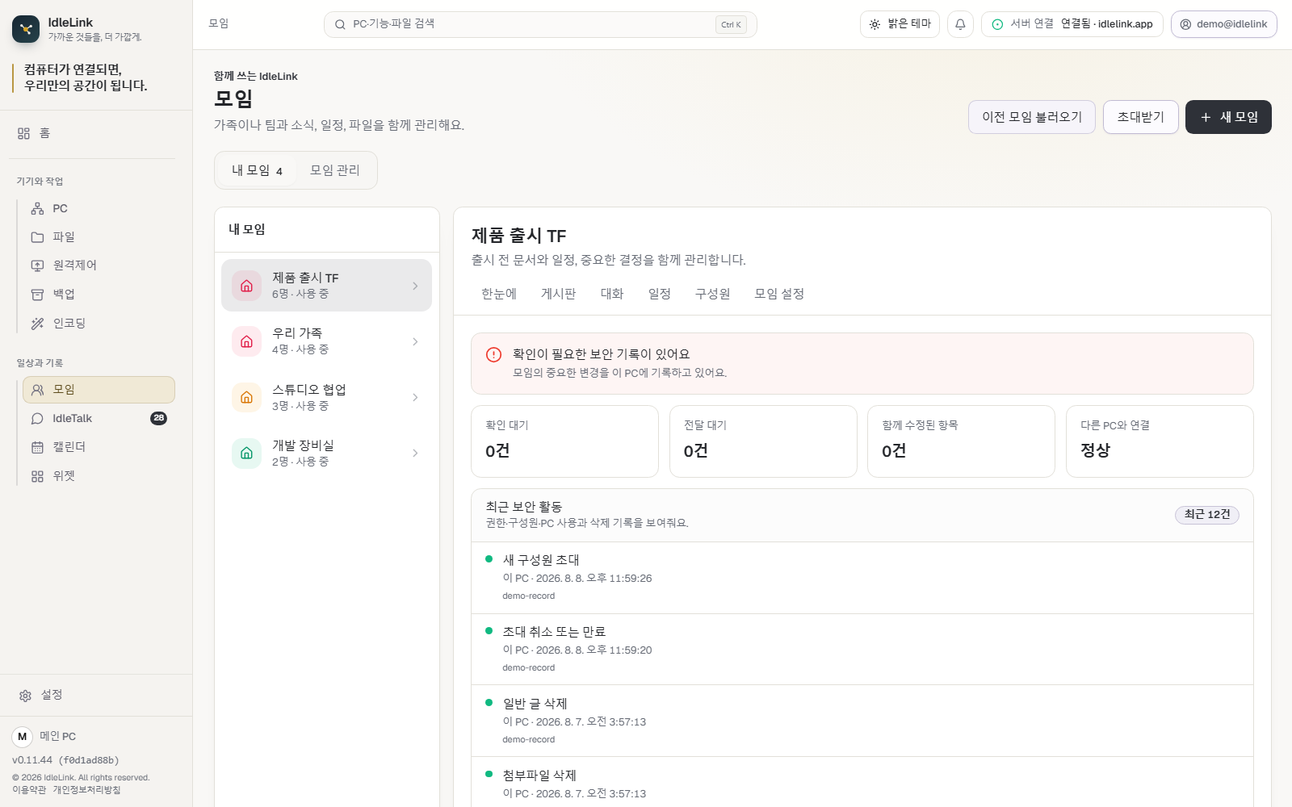
Task: Open the 게시판 board tab
Action: point(558,294)
